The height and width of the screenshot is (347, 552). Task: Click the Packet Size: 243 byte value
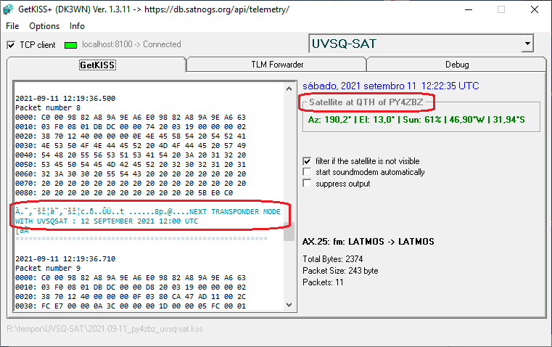pyautogui.click(x=340, y=271)
